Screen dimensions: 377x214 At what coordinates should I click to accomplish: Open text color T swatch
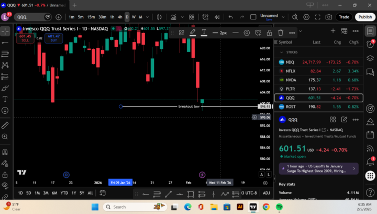point(204,33)
